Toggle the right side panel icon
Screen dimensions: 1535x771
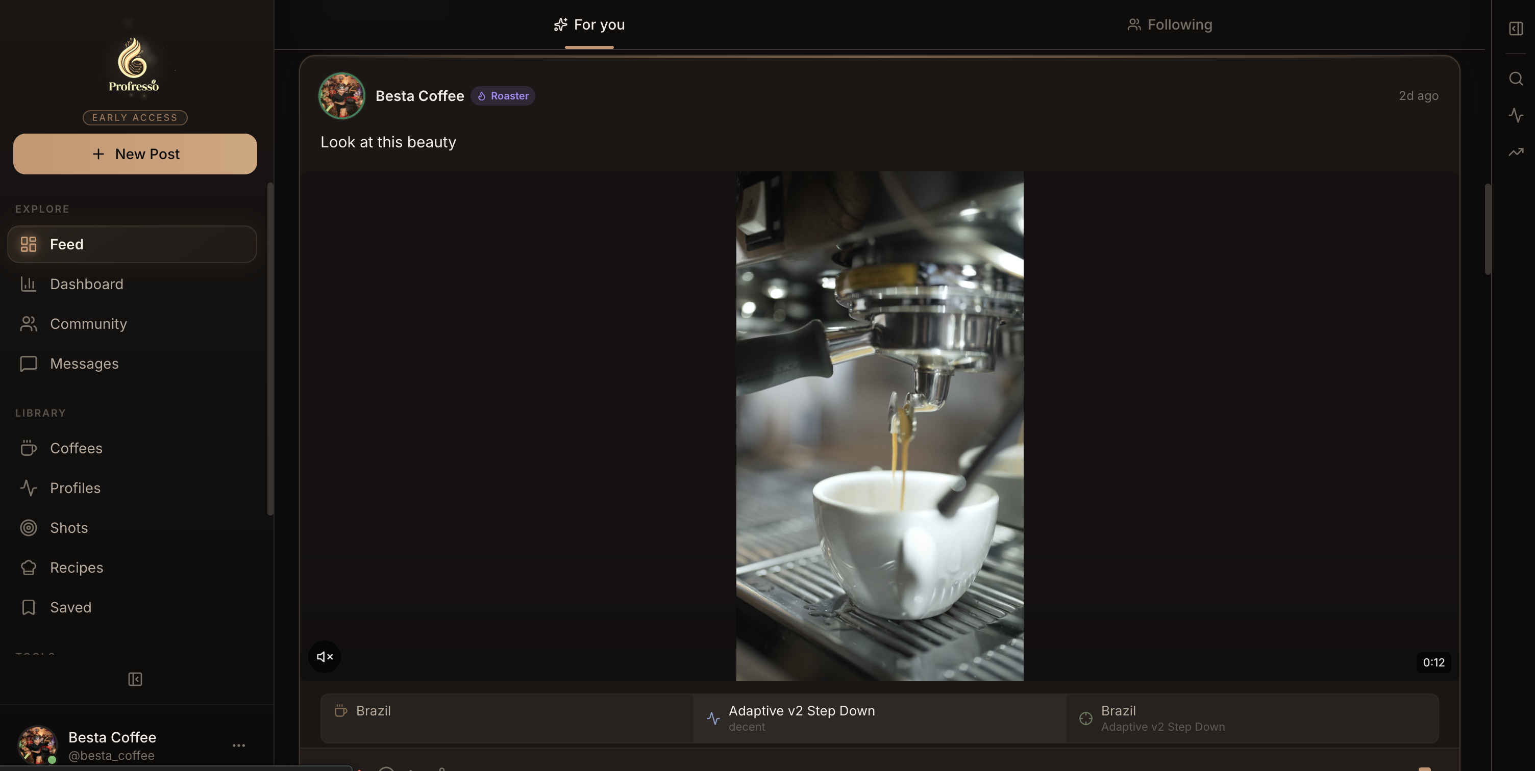pyautogui.click(x=1516, y=29)
